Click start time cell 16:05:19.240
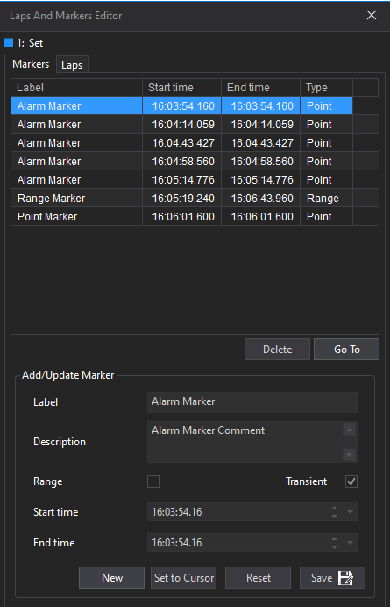 coord(182,199)
